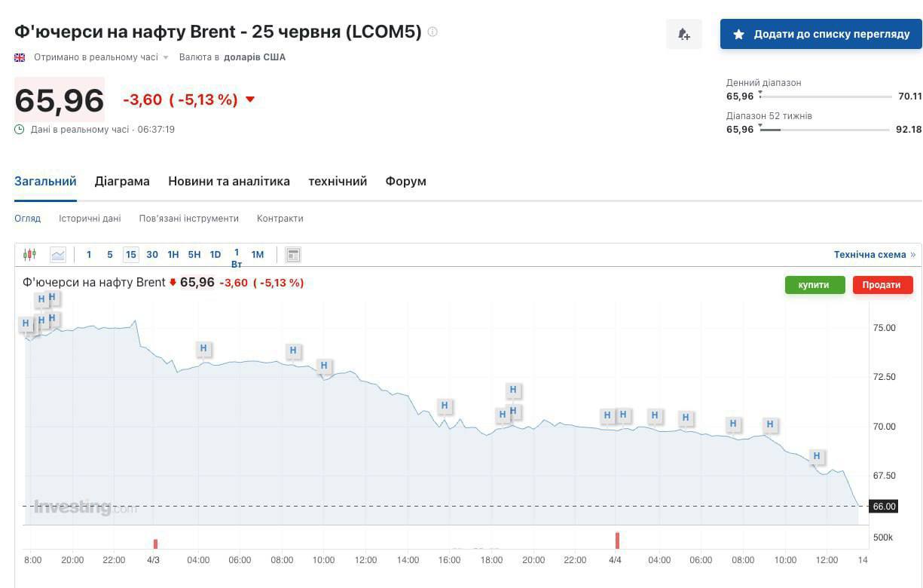Open the 'Історичні дані' sub-link
Screen dimensions: 923x588
click(x=90, y=219)
